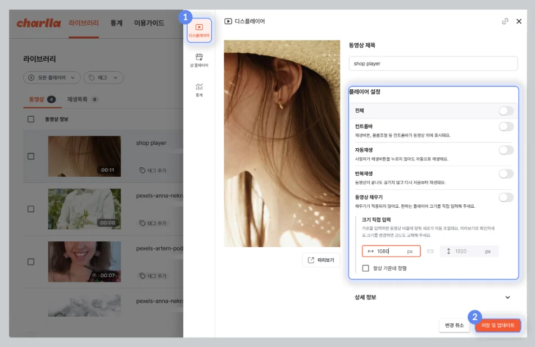Click 태그 추가 on shop player video
Viewport: 535px width, 347px height.
tap(153, 170)
